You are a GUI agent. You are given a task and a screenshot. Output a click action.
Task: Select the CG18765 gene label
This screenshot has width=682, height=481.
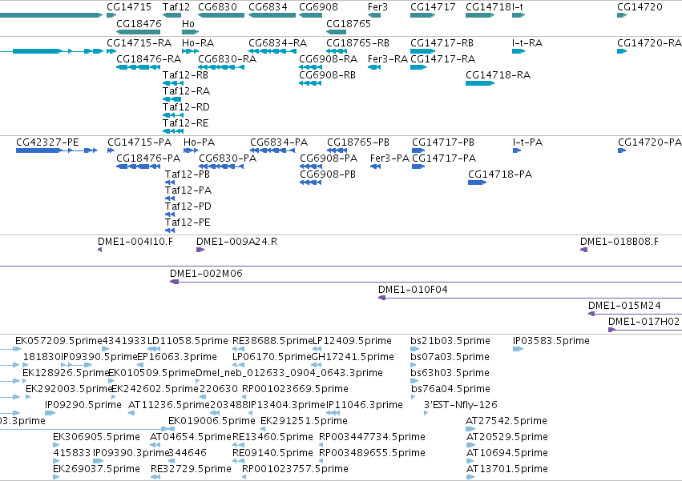click(349, 24)
